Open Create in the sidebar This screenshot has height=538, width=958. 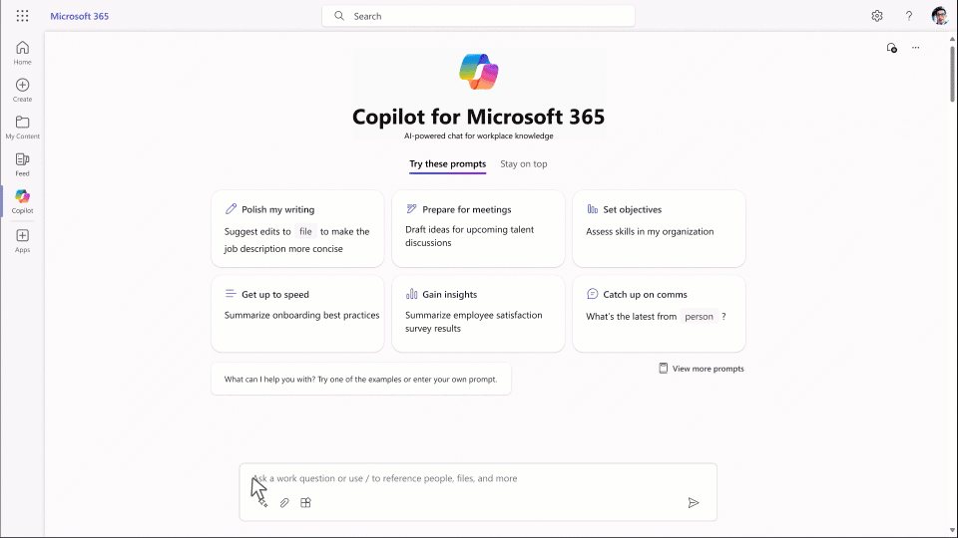click(22, 90)
